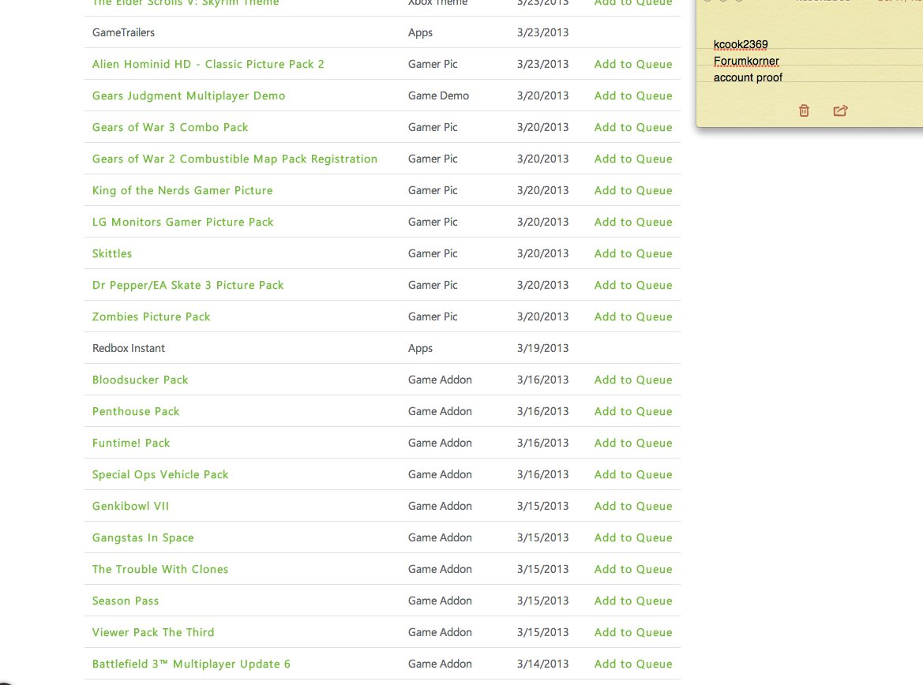Add Viewer Pack The Third to queue
Viewport: 923px width, 685px height.
[x=633, y=633]
